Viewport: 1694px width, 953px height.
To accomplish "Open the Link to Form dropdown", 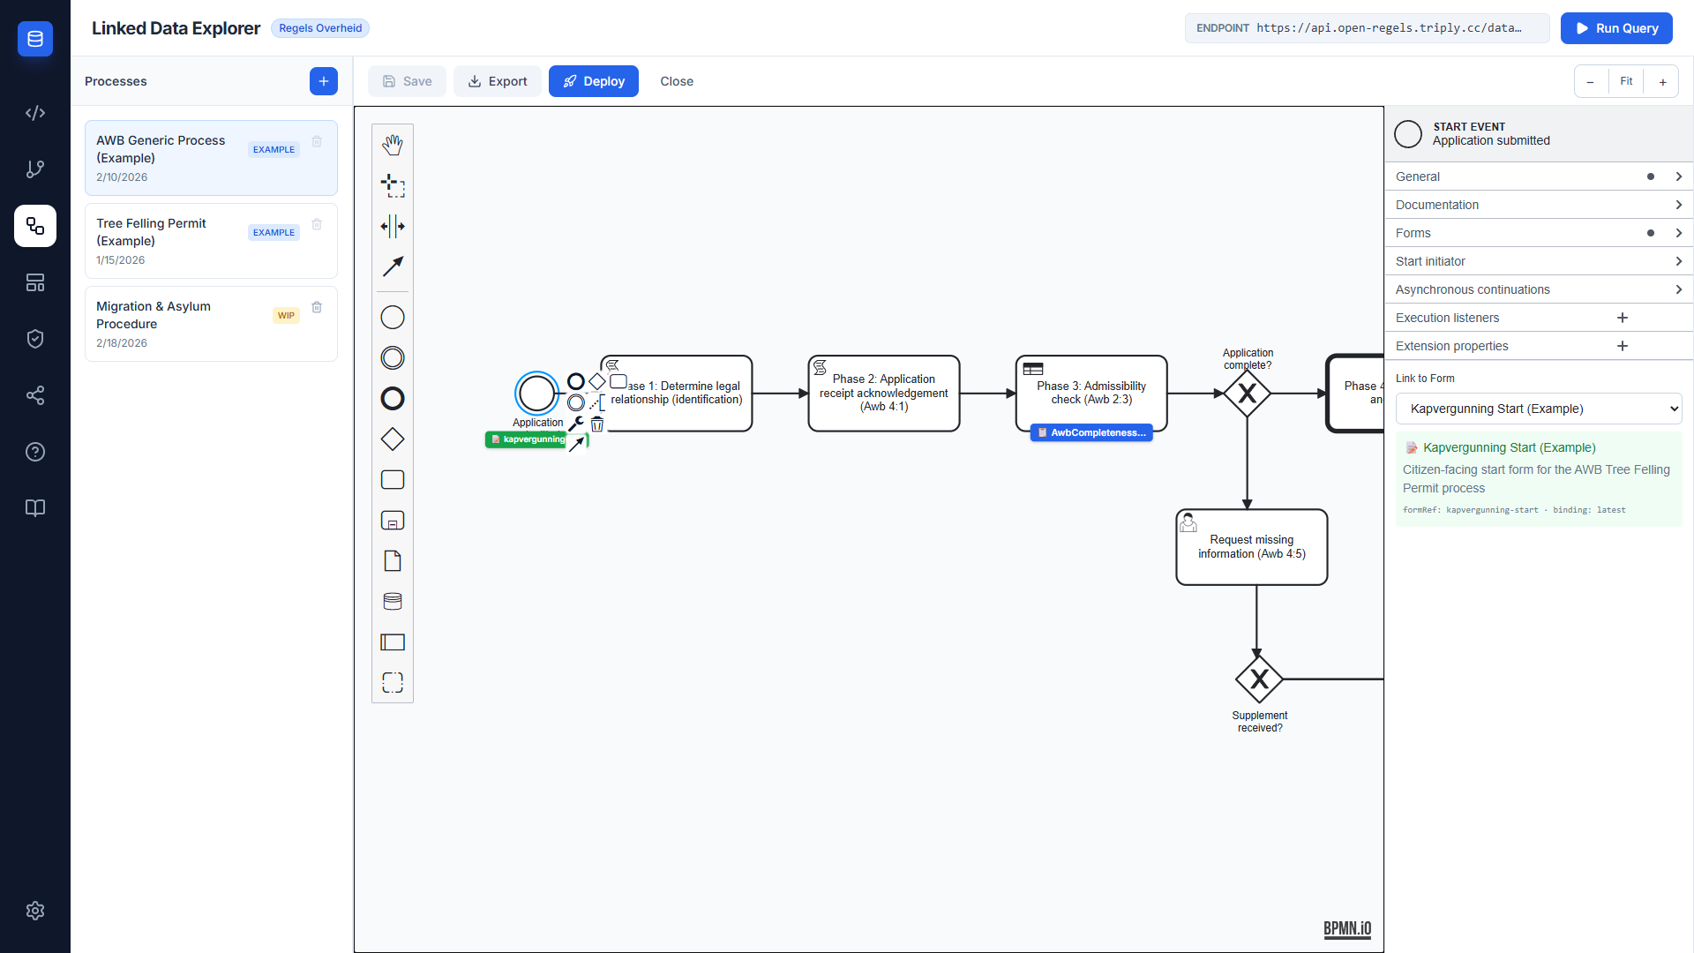I will (x=1538, y=408).
